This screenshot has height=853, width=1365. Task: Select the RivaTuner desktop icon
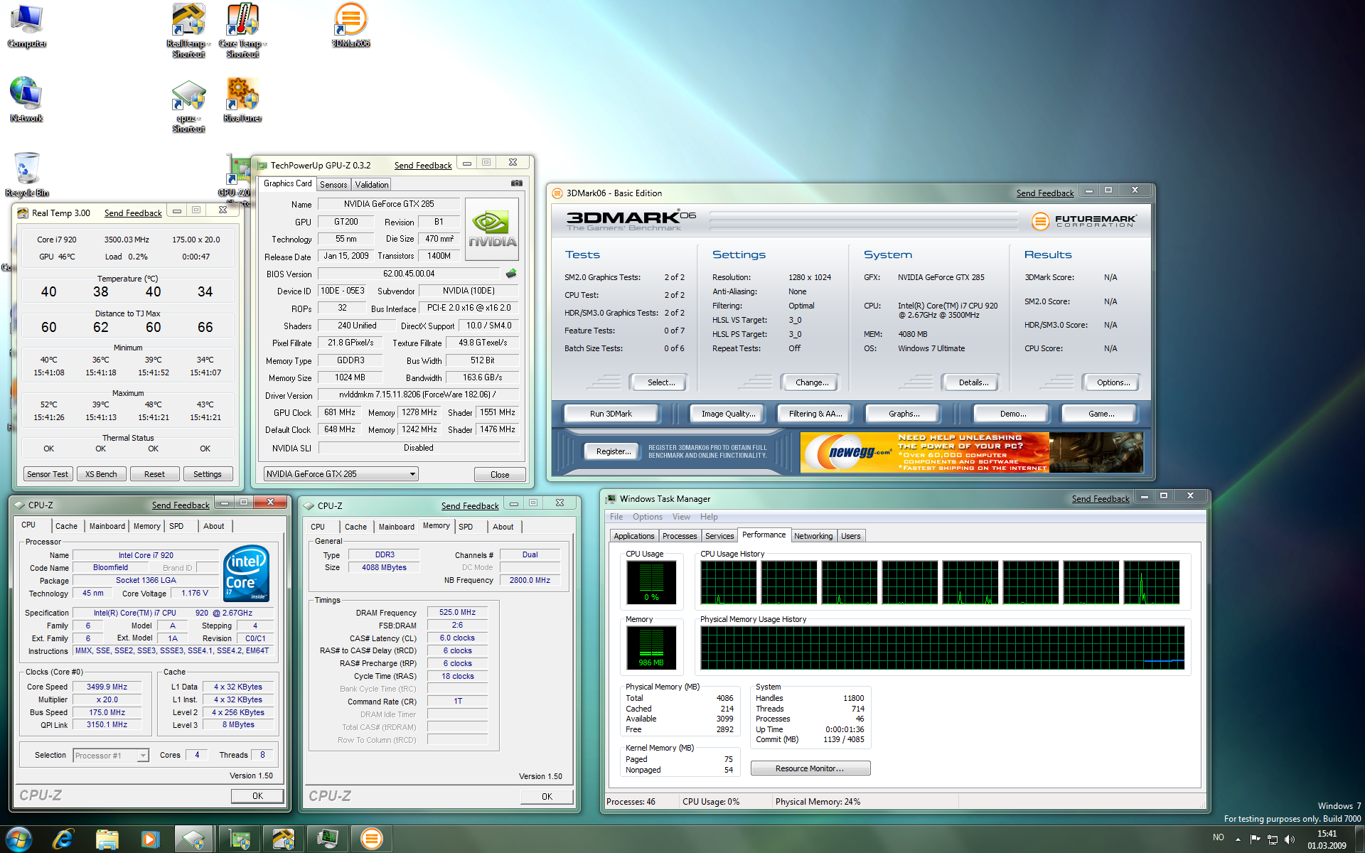[x=242, y=100]
